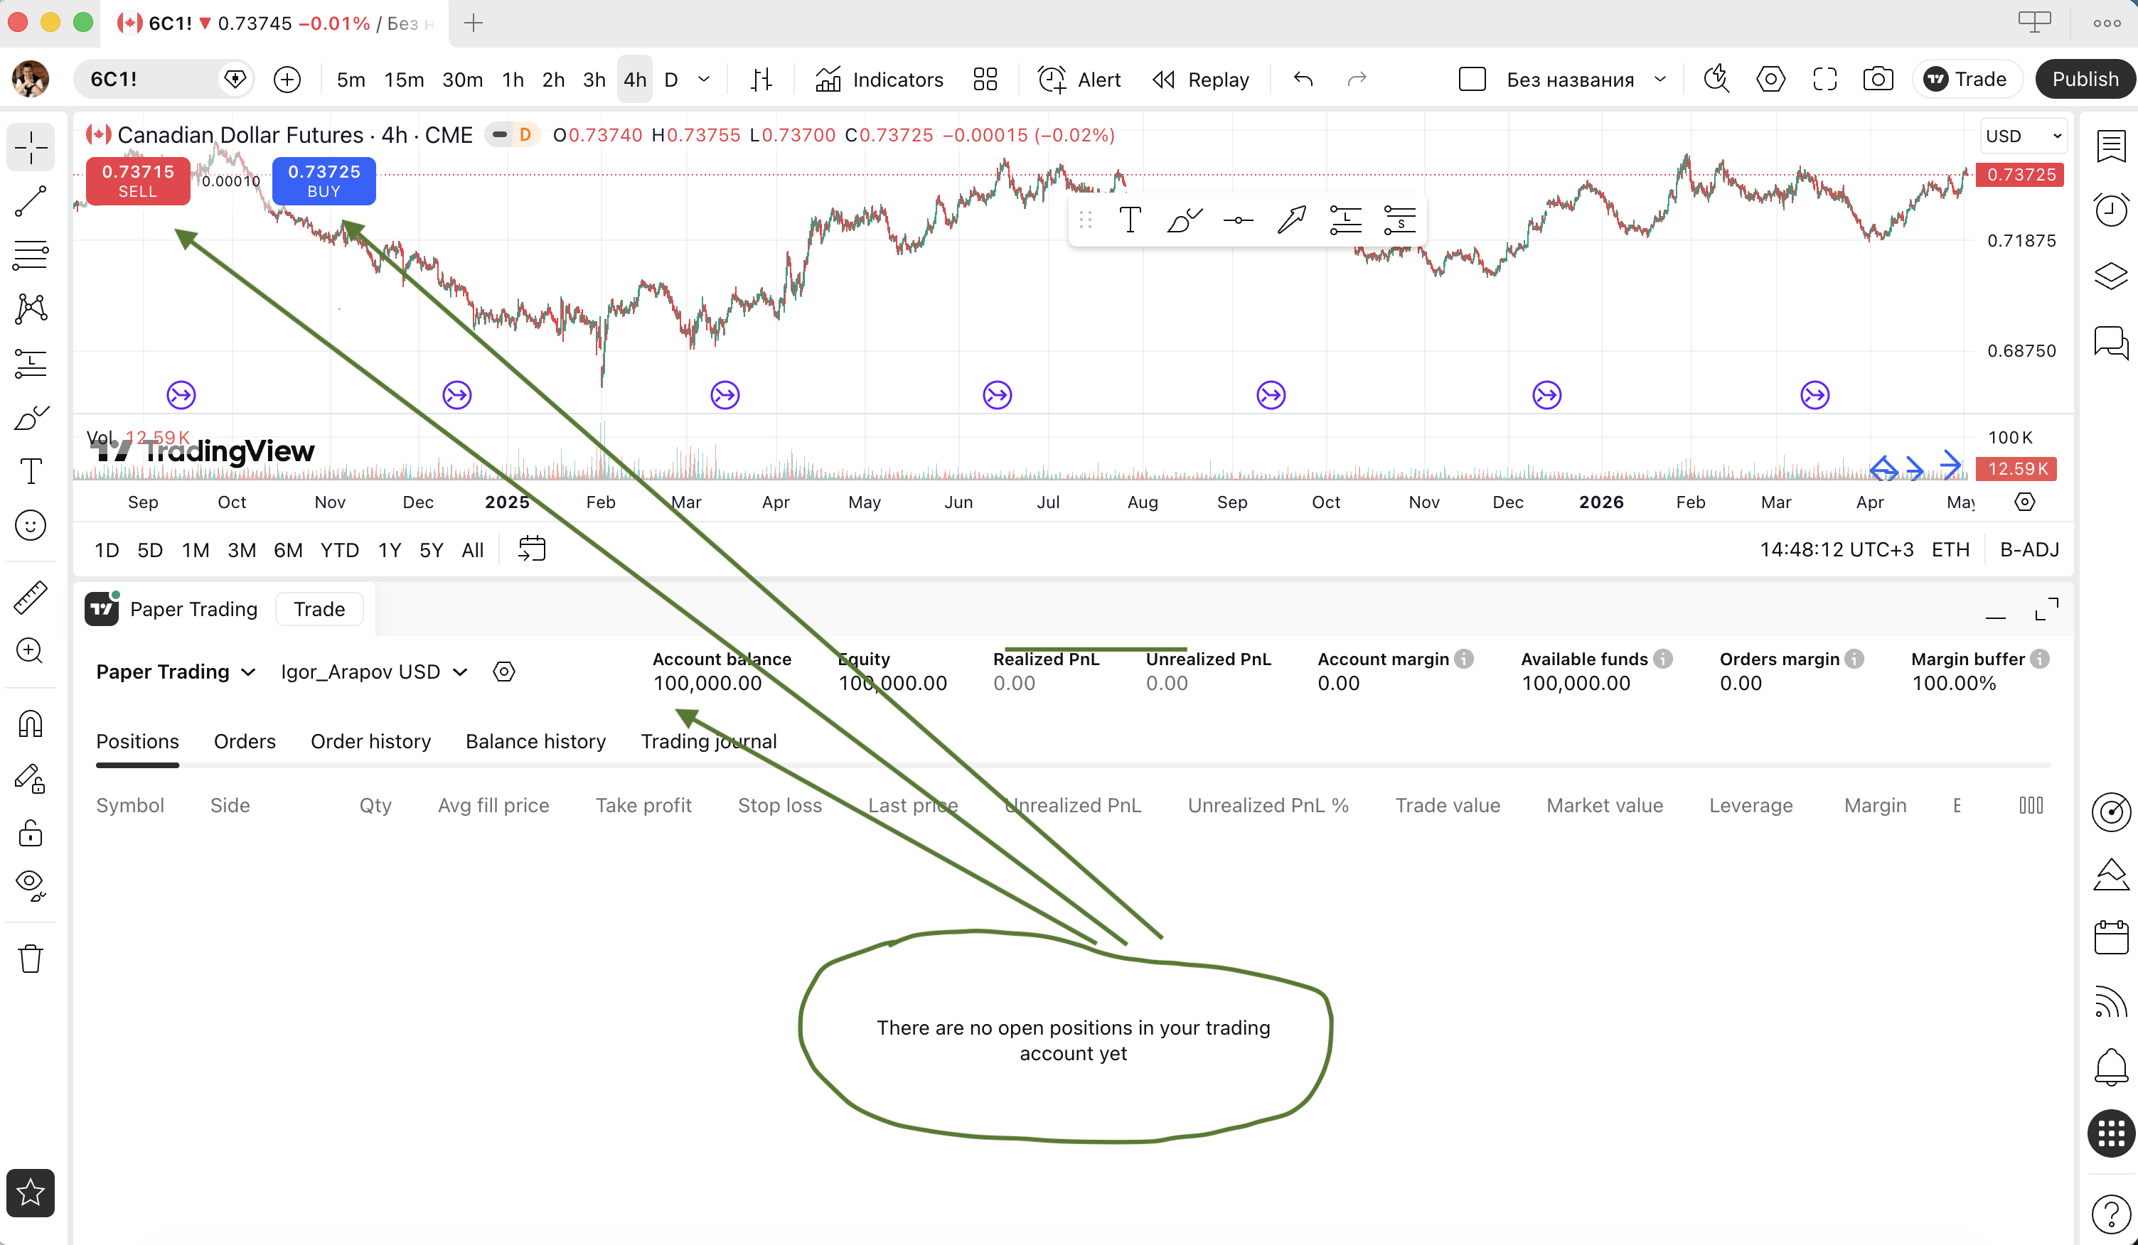Viewport: 2138px width, 1245px height.
Task: Open layout setup grid icon
Action: click(x=984, y=79)
